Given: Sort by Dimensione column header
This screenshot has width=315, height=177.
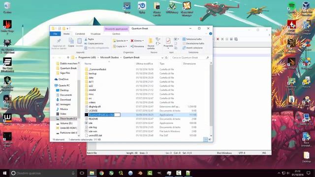Looking at the screenshot, I should (x=189, y=63).
